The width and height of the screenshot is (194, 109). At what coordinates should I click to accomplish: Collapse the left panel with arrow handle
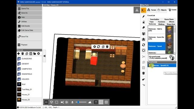click(x=44, y=56)
